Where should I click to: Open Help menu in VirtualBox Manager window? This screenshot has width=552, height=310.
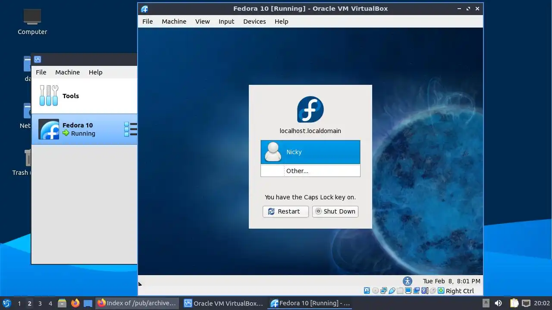pyautogui.click(x=95, y=72)
